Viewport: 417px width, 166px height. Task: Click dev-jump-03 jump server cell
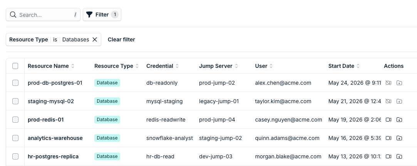[216, 156]
